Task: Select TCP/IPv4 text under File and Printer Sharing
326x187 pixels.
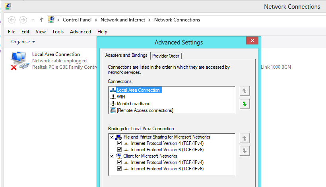Action: pyautogui.click(x=167, y=143)
